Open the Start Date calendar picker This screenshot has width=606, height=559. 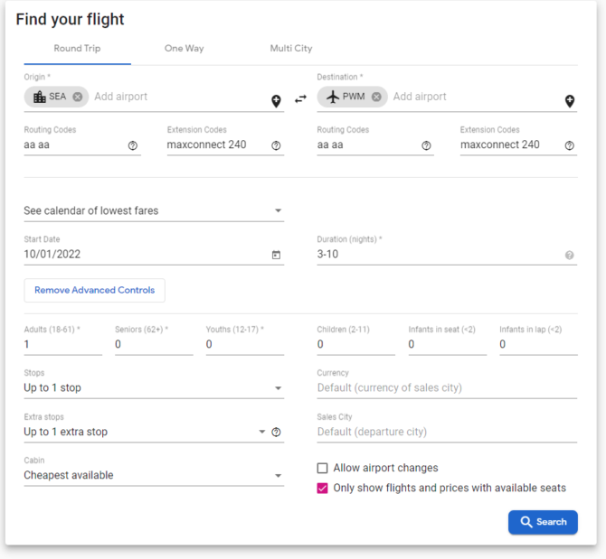pos(276,255)
